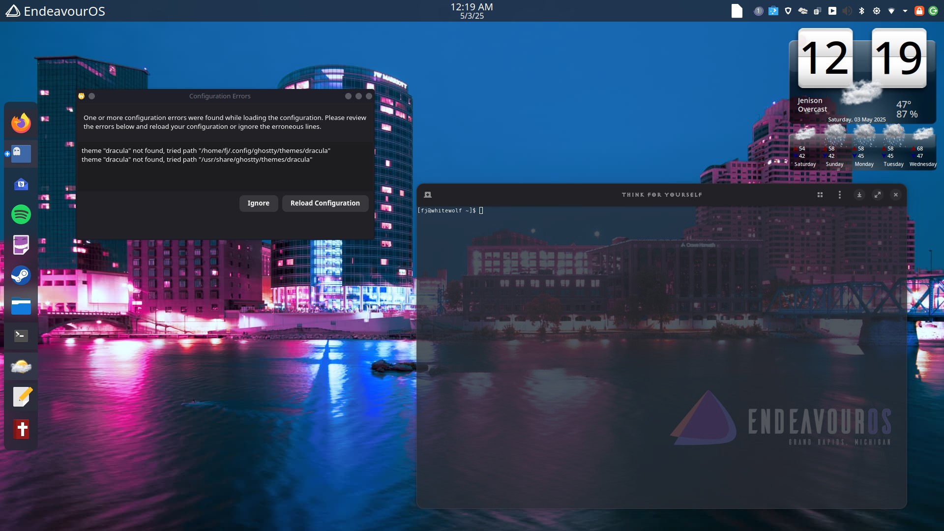Open the file manager in dock

pyautogui.click(x=21, y=306)
